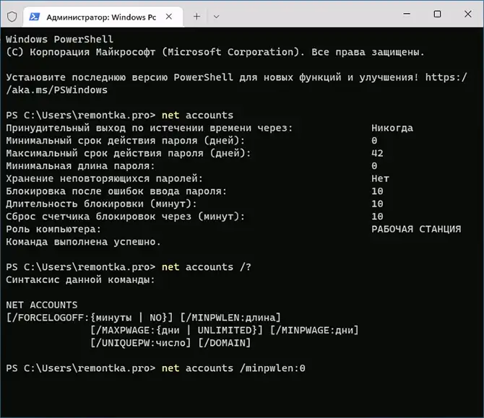Image resolution: width=484 pixels, height=418 pixels.
Task: Click value 'Нет' for password history
Action: click(x=380, y=178)
